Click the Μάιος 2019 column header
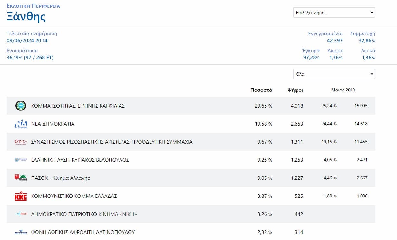Viewport: 397px width, 240px height. 343,90
